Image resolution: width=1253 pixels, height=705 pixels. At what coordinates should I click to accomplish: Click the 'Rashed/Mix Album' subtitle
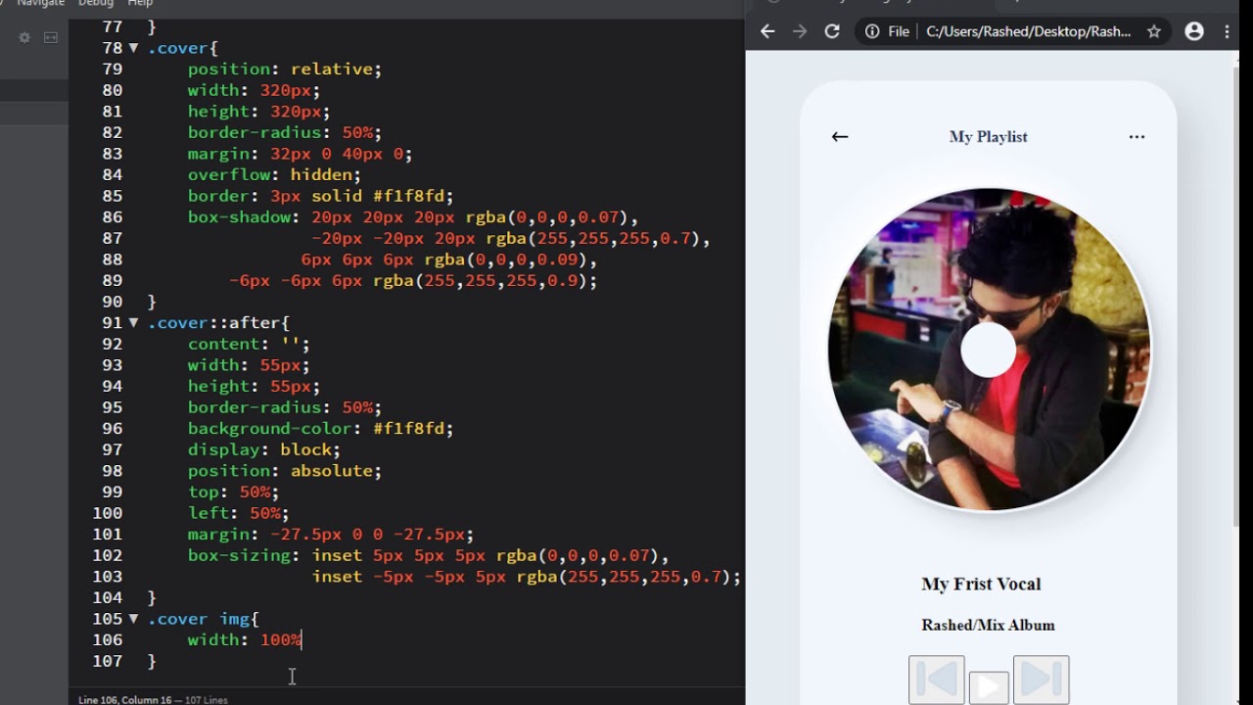(988, 625)
